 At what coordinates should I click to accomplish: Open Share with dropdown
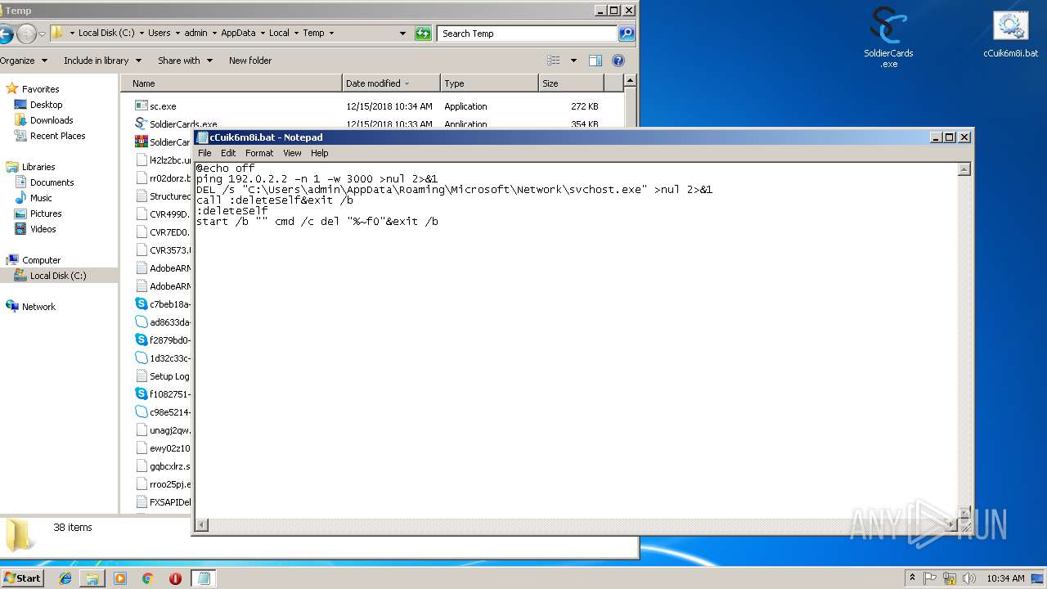pyautogui.click(x=185, y=61)
